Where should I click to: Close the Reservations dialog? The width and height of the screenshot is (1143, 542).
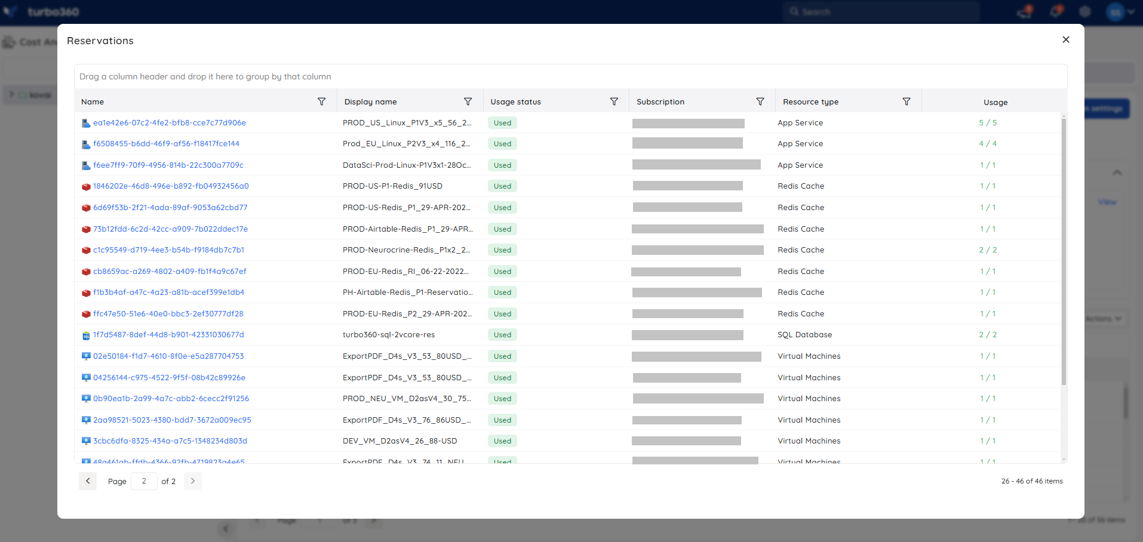[1066, 39]
